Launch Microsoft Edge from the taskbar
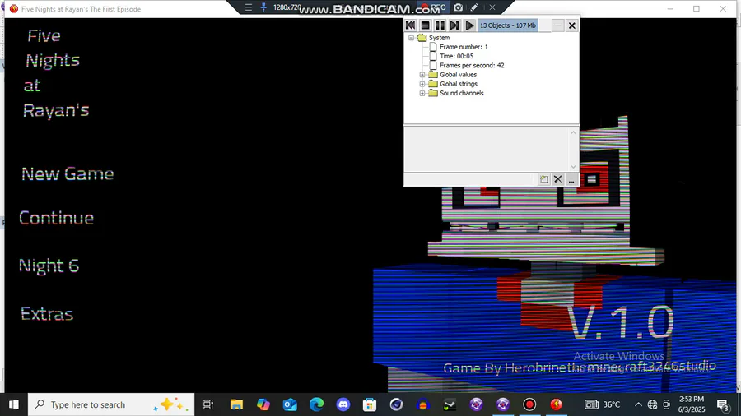 tap(316, 404)
